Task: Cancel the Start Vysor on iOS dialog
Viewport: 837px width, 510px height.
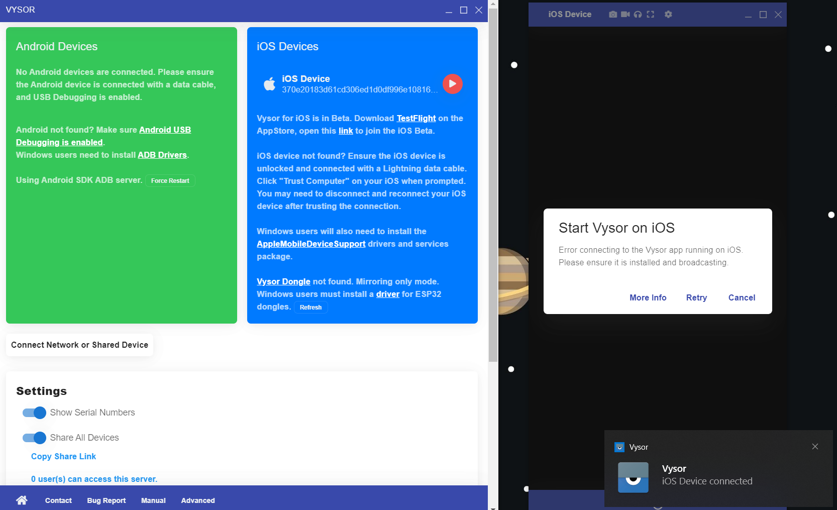Action: pyautogui.click(x=742, y=297)
